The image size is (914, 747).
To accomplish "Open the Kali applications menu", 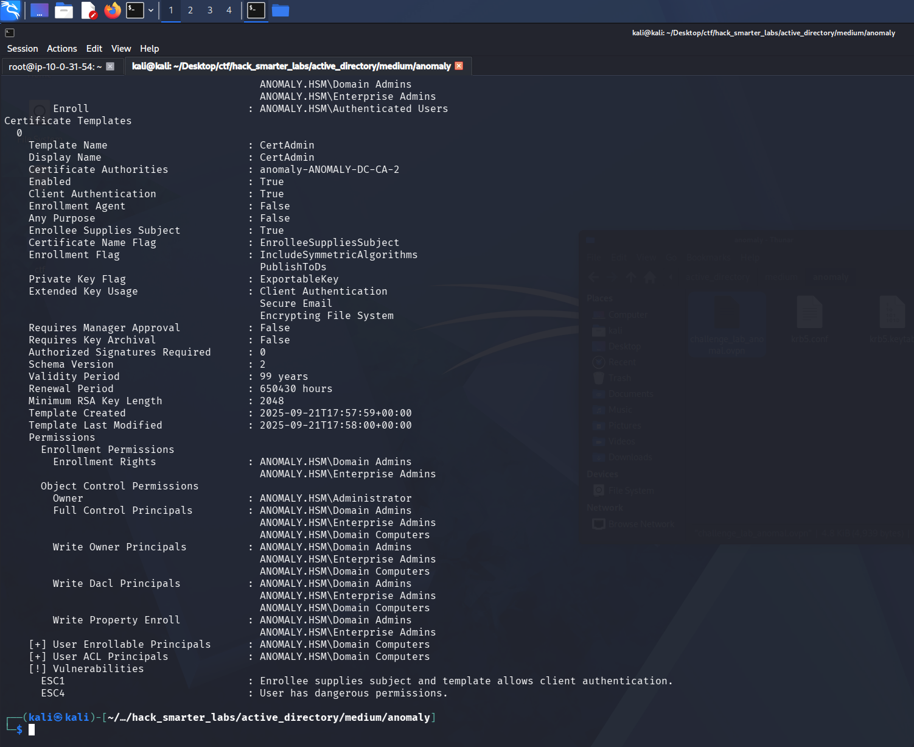I will [10, 10].
